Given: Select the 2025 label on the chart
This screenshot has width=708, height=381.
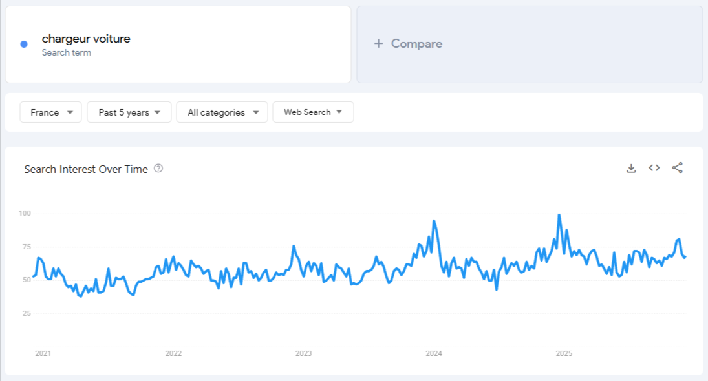Looking at the screenshot, I should click(x=564, y=353).
